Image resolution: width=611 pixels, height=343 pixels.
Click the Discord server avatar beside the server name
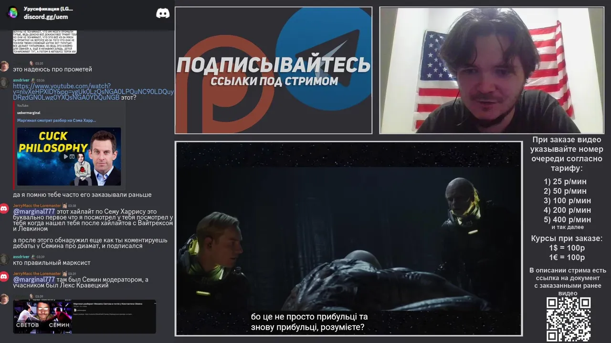[13, 13]
